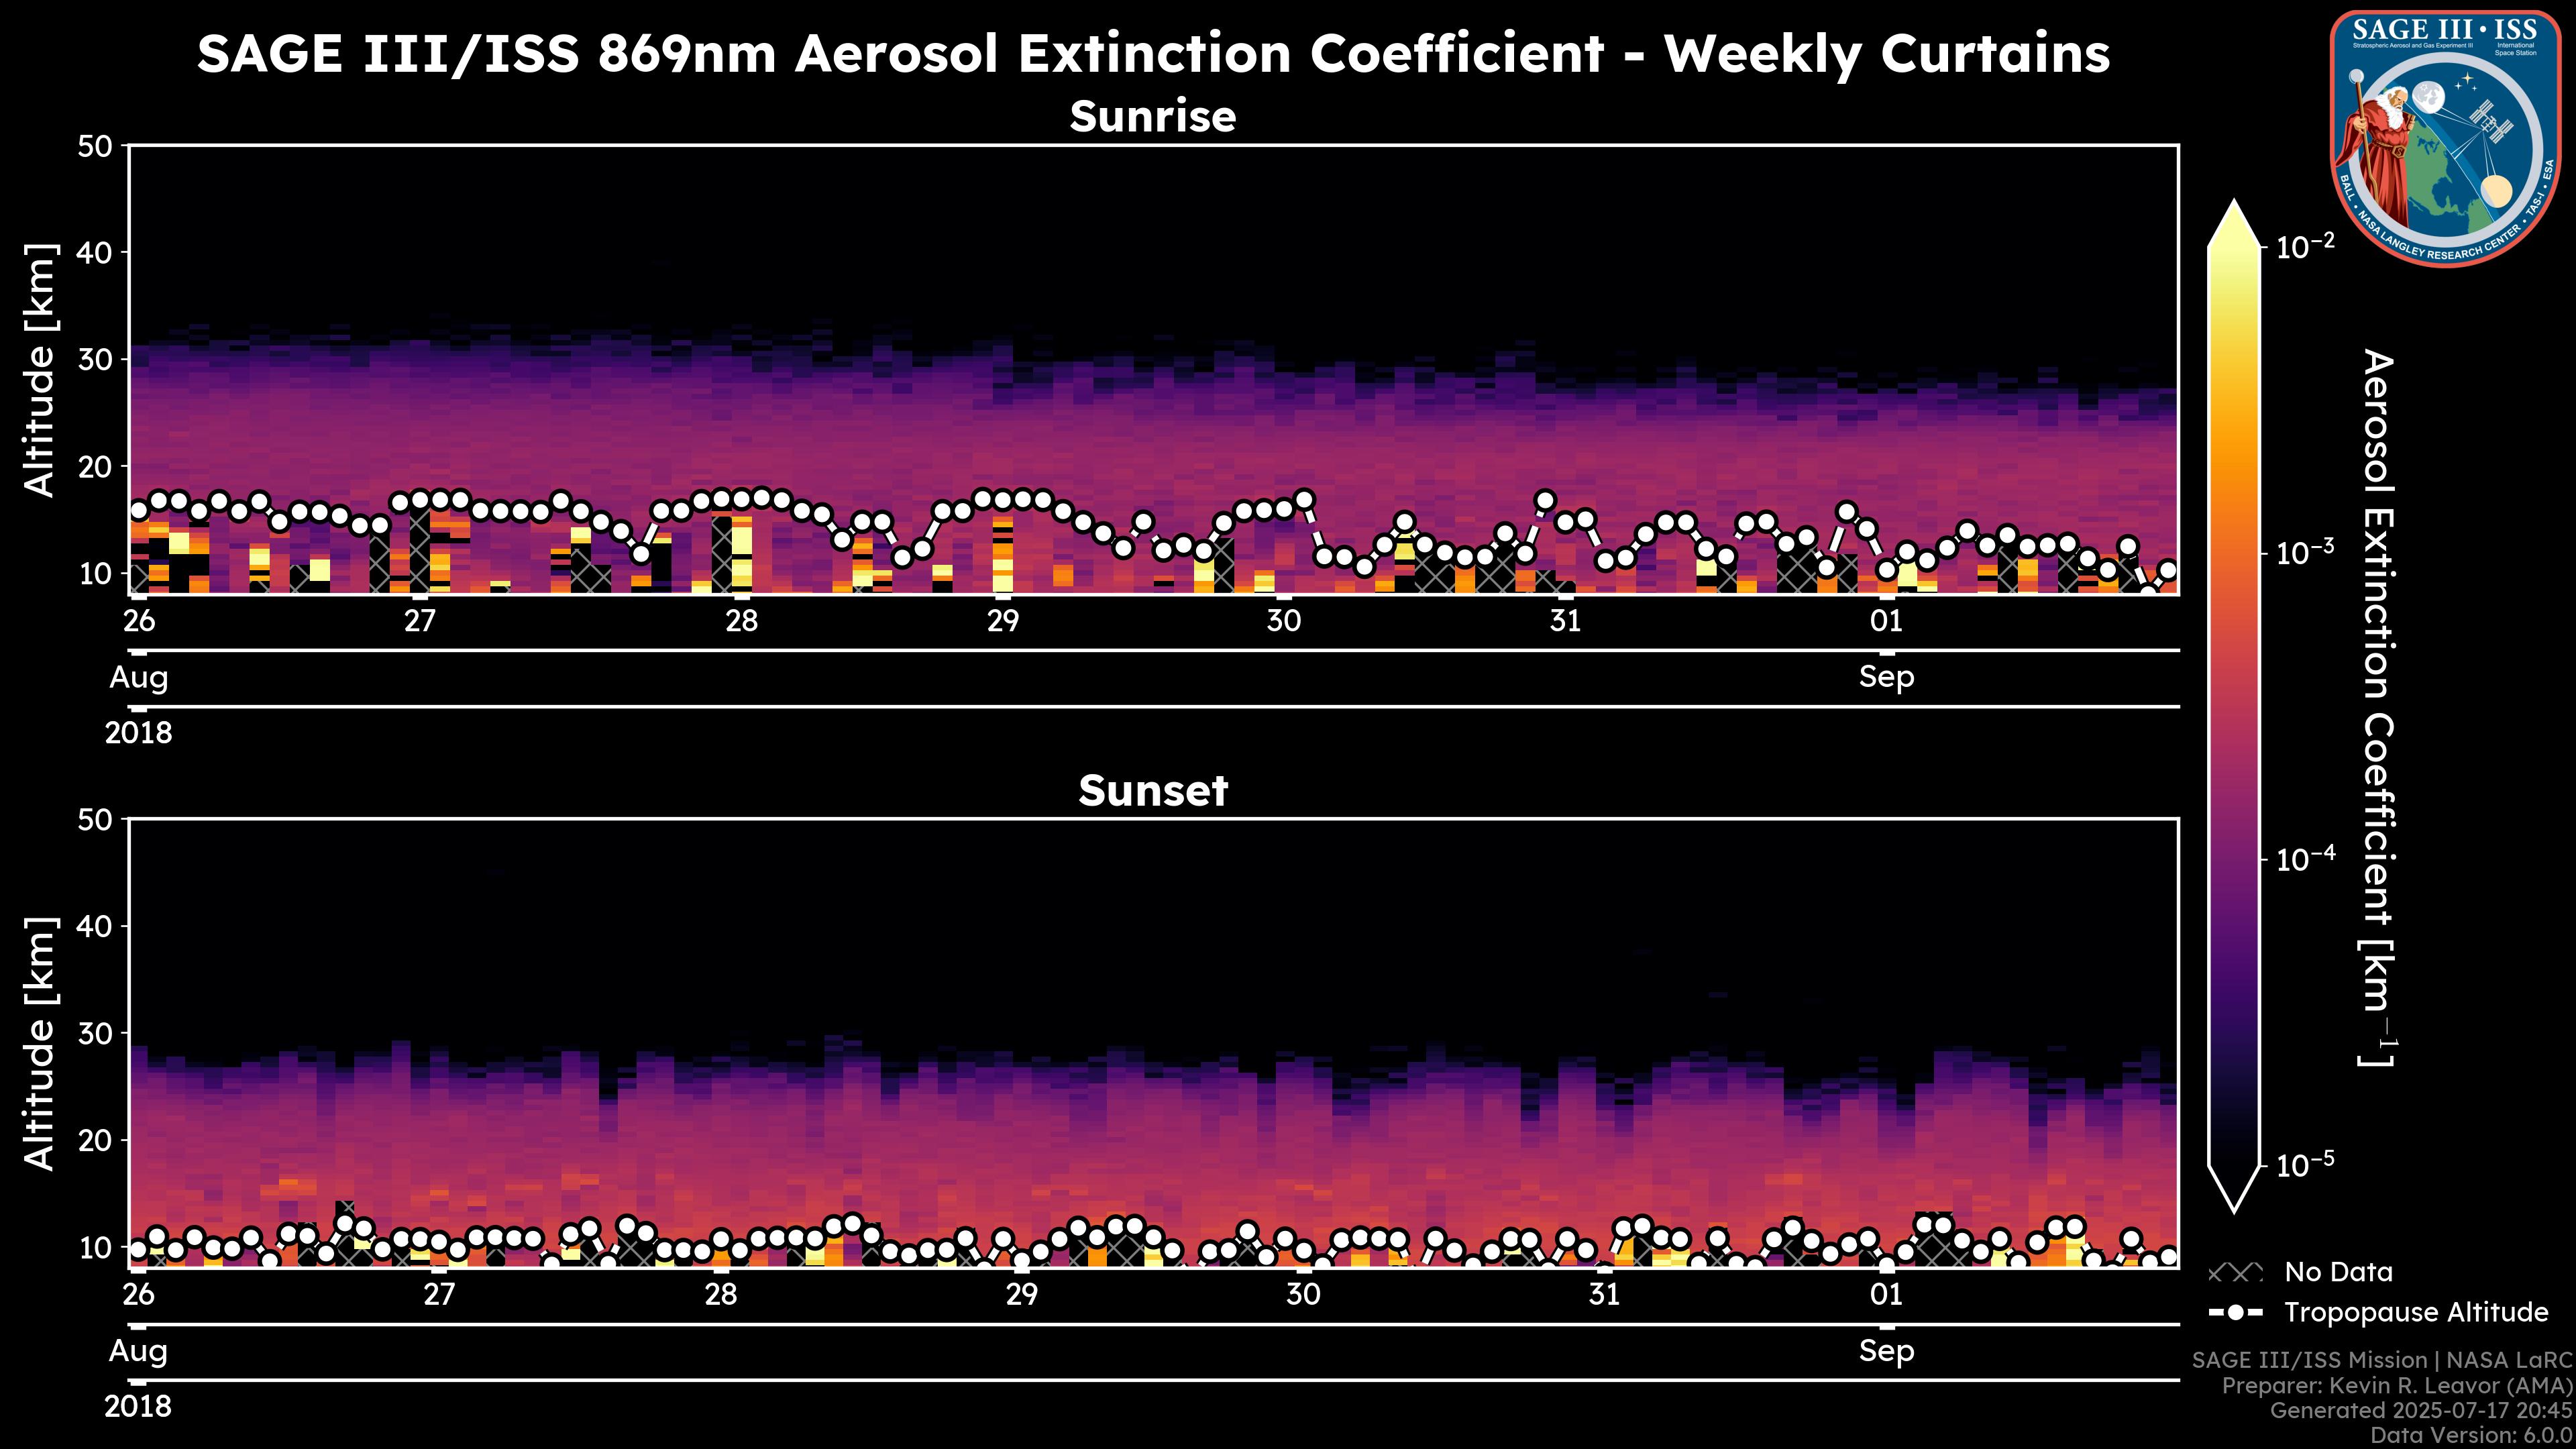Click the 10⁻⁴ colorbar tick label
This screenshot has height=1449, width=2576.
pyautogui.click(x=2306, y=859)
